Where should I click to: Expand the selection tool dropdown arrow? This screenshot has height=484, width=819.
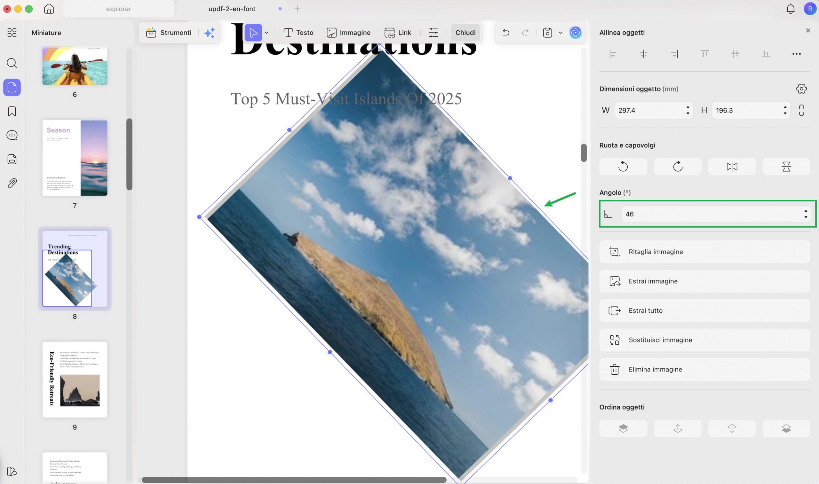266,33
